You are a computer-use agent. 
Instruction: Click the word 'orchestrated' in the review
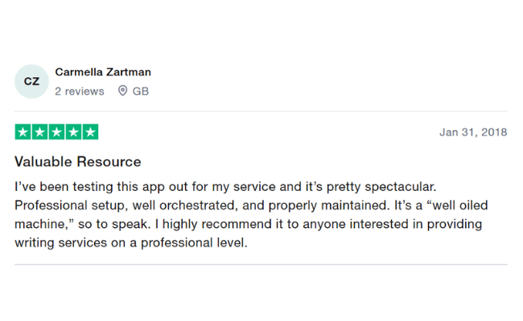pyautogui.click(x=199, y=205)
